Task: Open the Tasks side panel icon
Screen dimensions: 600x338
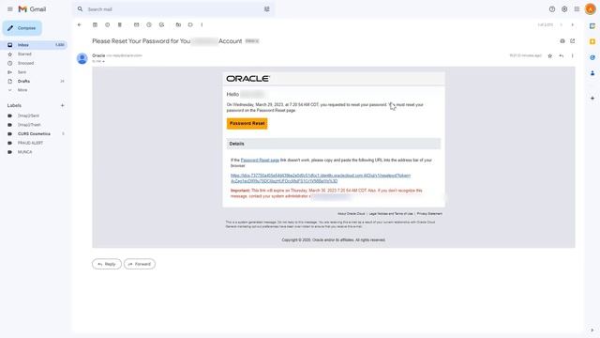Action: (x=592, y=57)
